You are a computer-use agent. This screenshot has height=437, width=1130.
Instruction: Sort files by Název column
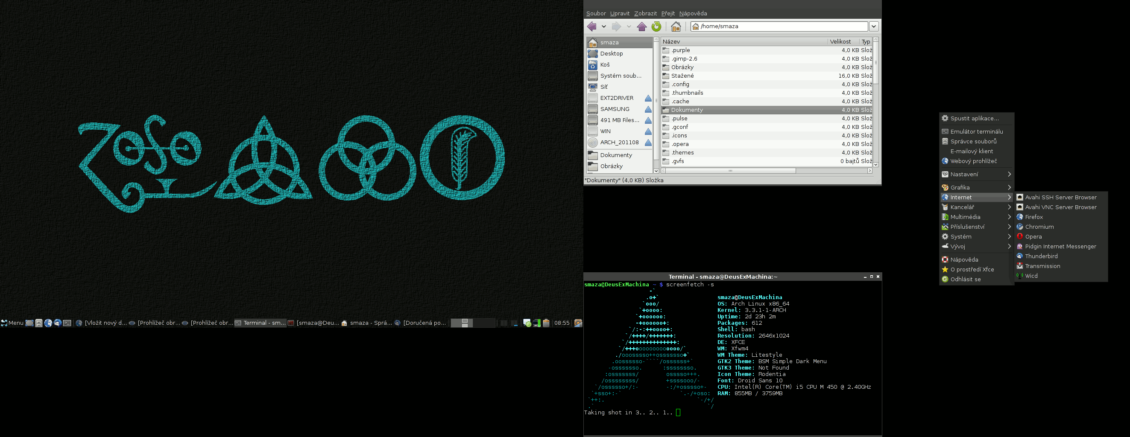click(744, 42)
